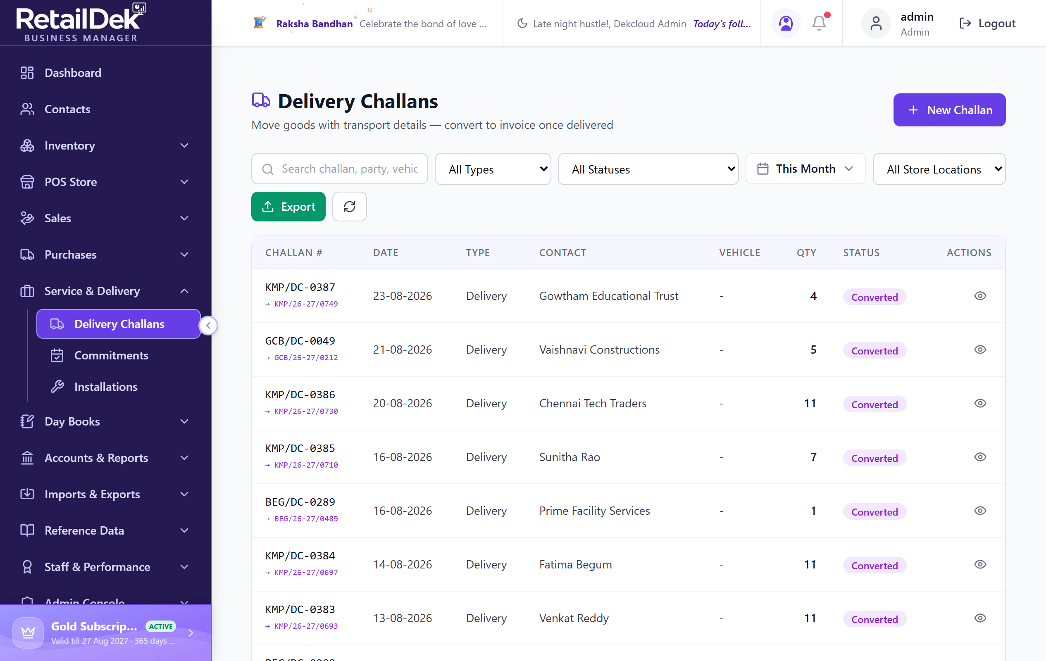Click the RetailDek logo
Screen dimensions: 1058x661
coord(81,22)
